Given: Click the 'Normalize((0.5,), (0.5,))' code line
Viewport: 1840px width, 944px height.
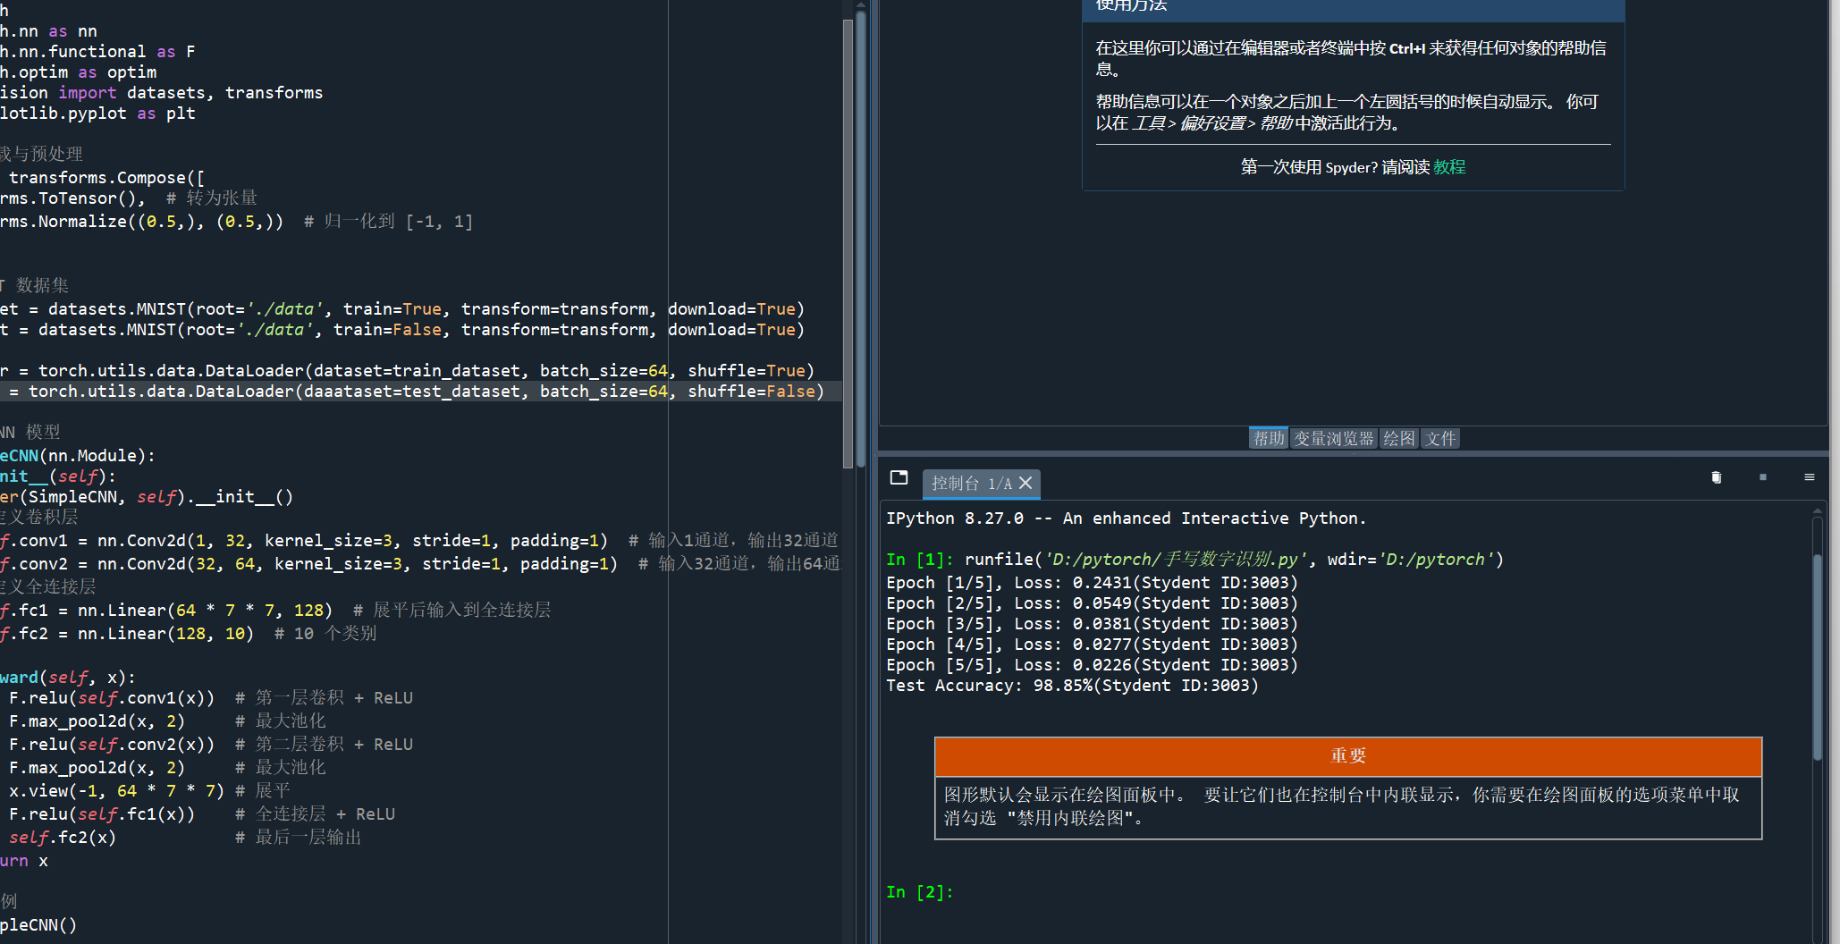Looking at the screenshot, I should pos(236,222).
